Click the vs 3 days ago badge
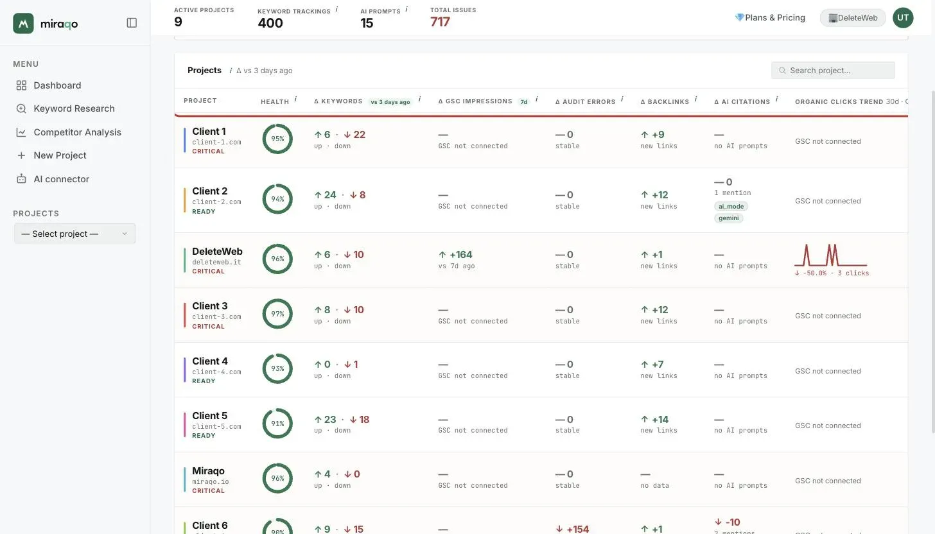Viewport: 935px width, 534px height. 390,101
